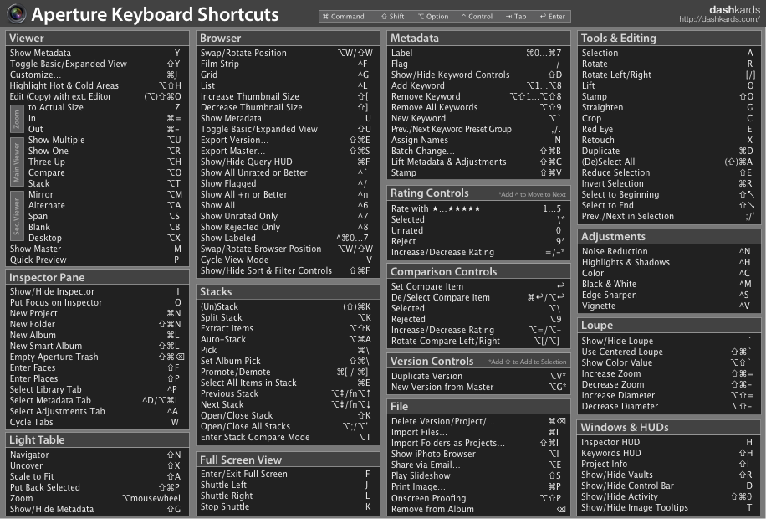Select the Viewer section header
The width and height of the screenshot is (766, 519).
(x=97, y=39)
